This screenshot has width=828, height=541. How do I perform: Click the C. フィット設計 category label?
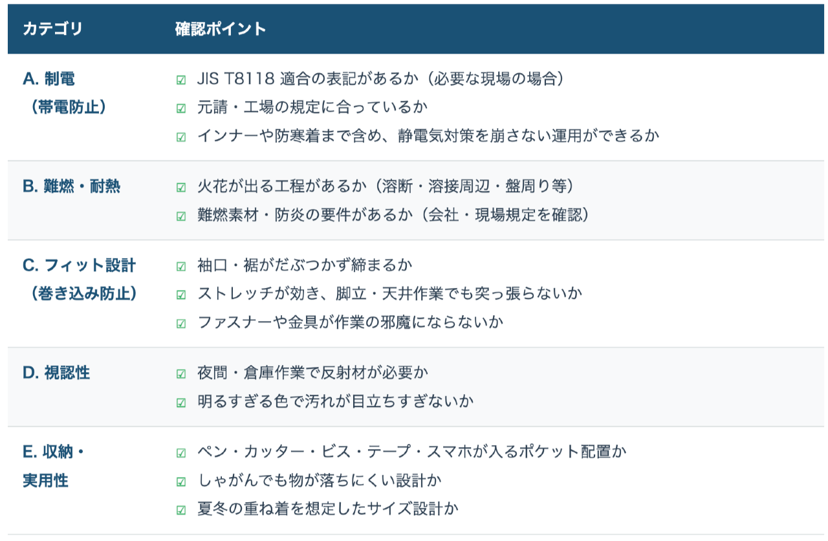point(79,265)
